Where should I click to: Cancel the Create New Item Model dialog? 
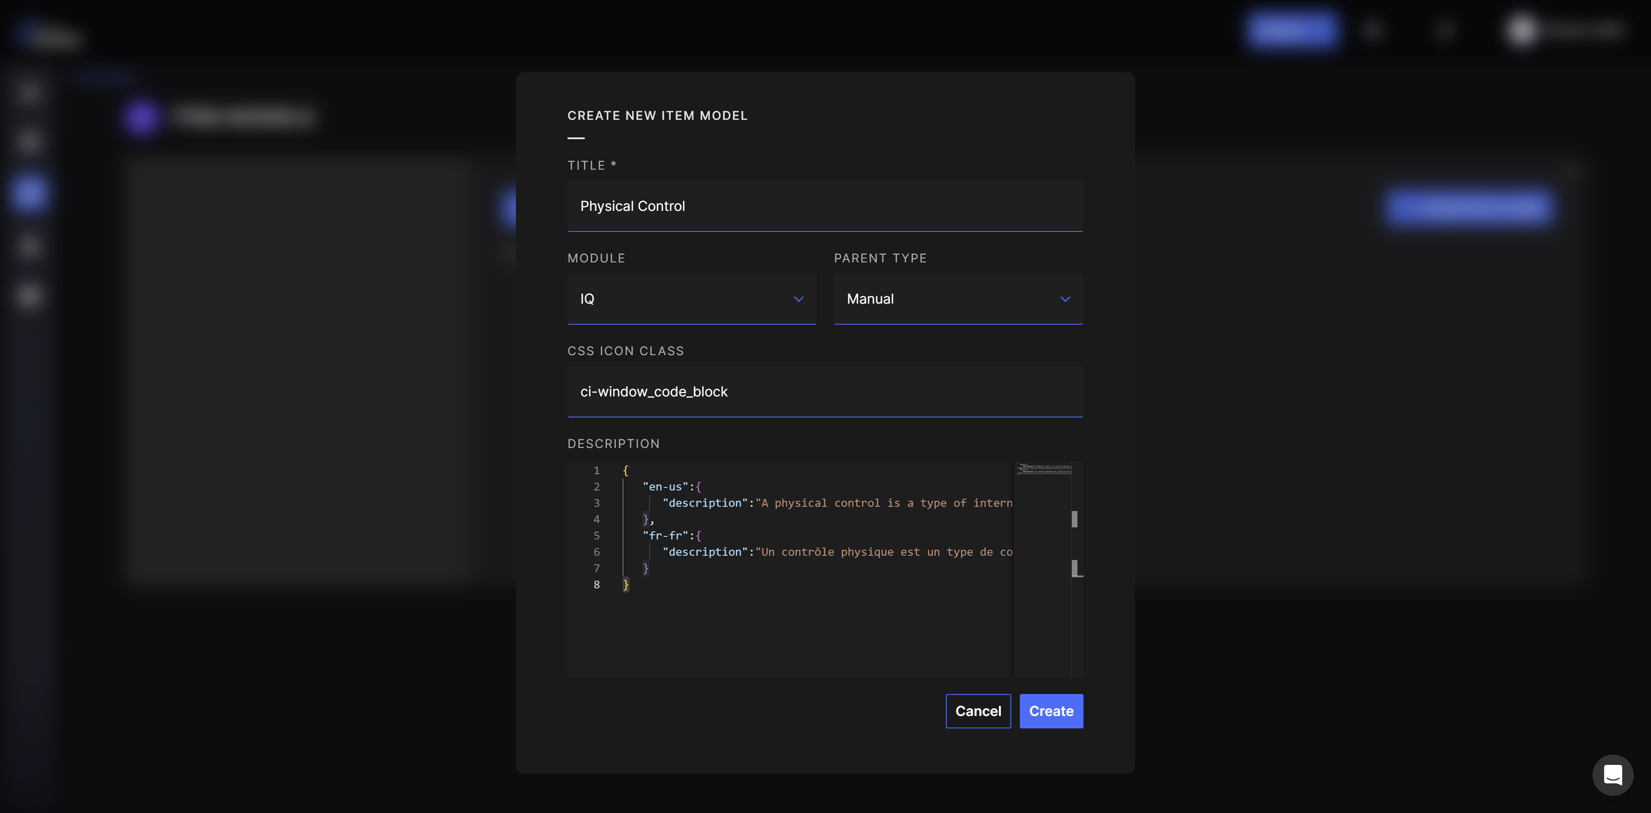978,711
